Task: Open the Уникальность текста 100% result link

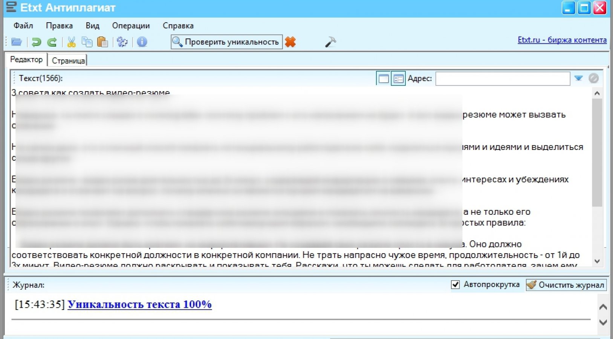Action: click(139, 304)
